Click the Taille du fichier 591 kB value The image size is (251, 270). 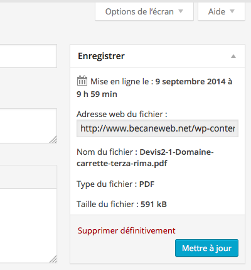(x=154, y=204)
